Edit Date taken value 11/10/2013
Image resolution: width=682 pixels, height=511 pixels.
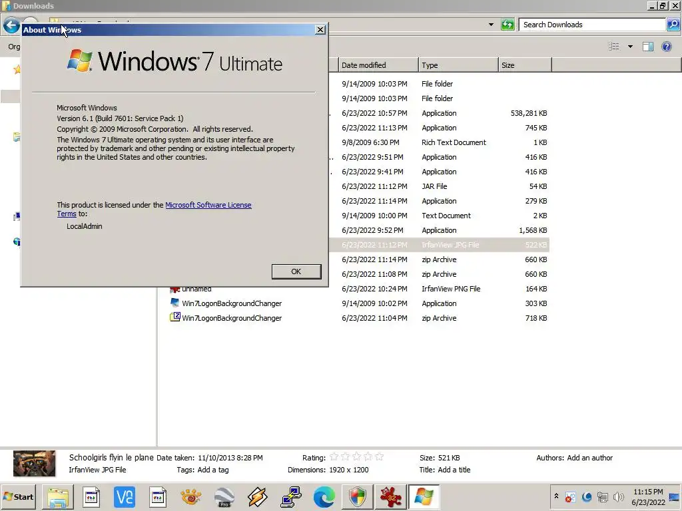tap(230, 458)
